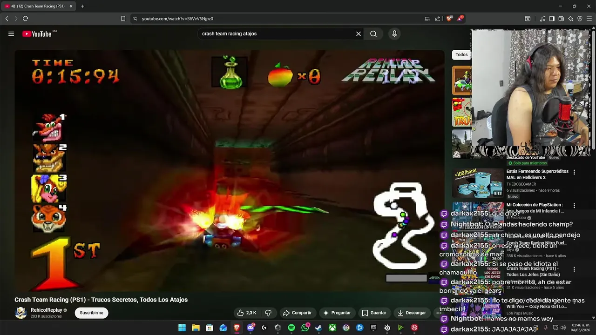
Task: Open Discord from the taskbar
Action: coord(251,328)
